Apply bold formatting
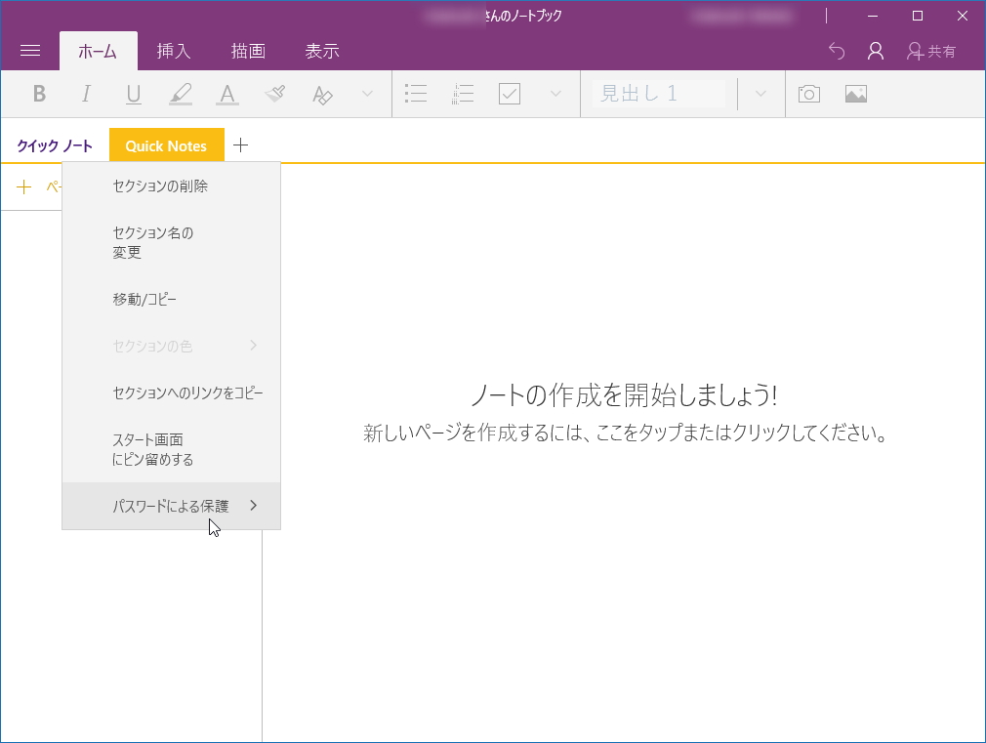Viewport: 986px width, 743px height. click(x=39, y=94)
